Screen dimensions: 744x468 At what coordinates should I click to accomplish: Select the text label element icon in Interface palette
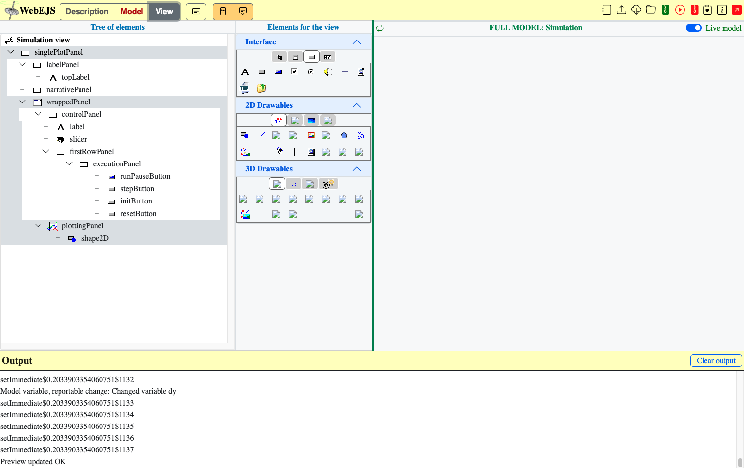(x=245, y=72)
